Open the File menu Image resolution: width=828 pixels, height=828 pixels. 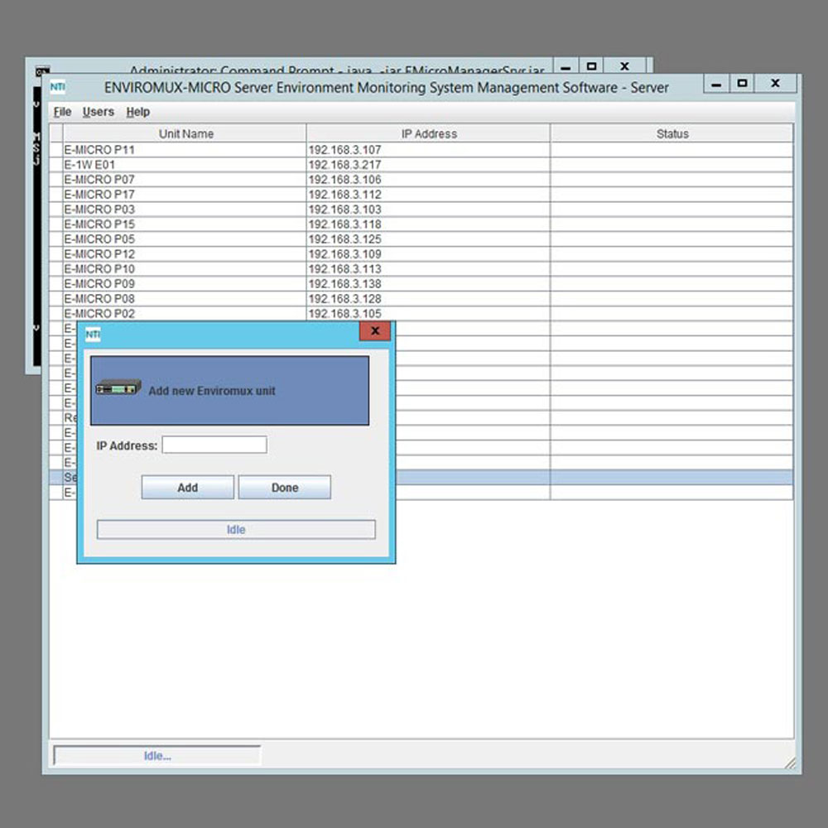(x=62, y=112)
